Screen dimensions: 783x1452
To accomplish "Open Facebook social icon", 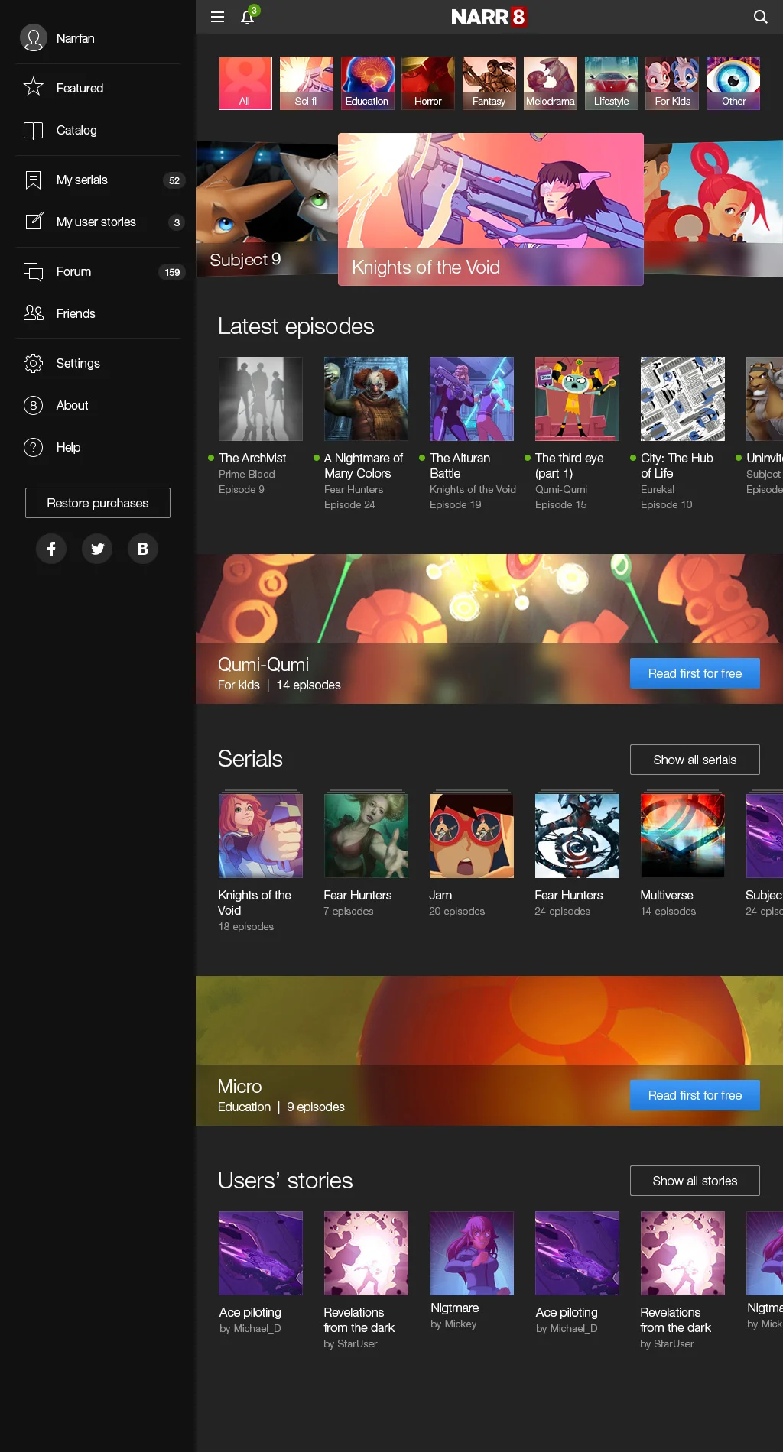I will (x=51, y=549).
